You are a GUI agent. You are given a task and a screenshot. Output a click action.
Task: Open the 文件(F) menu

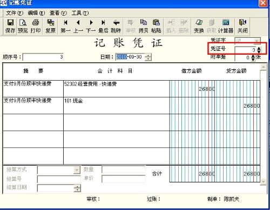point(15,13)
